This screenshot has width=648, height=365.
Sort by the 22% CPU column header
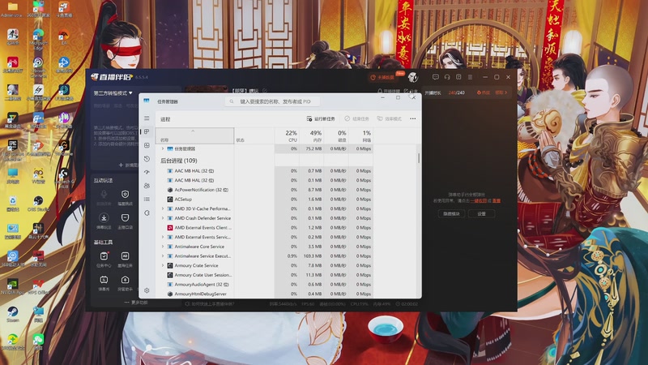(x=288, y=135)
